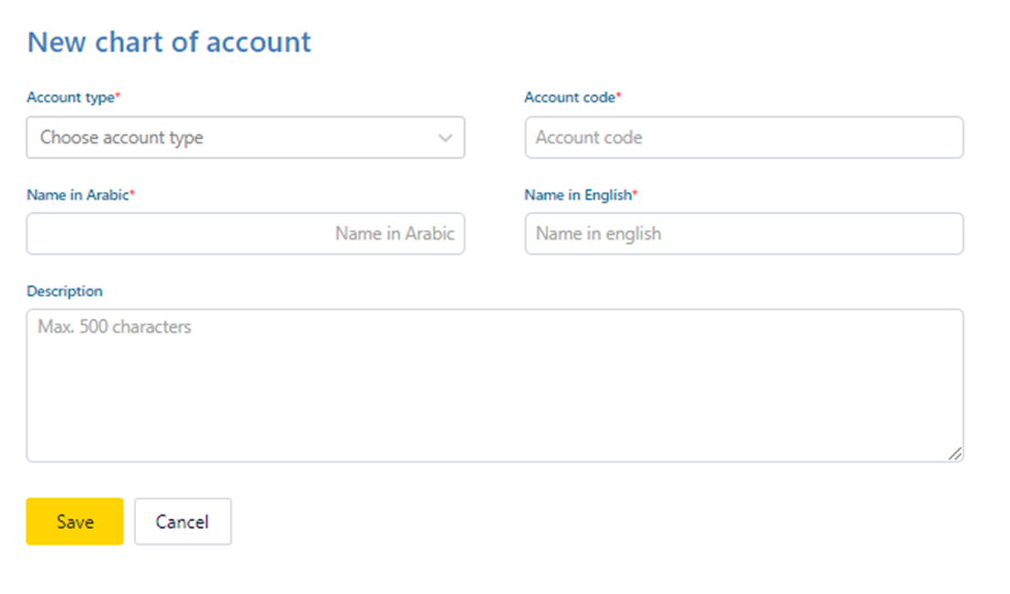Click inside the Description text area
This screenshot has height=594, width=1010.
[x=493, y=393]
